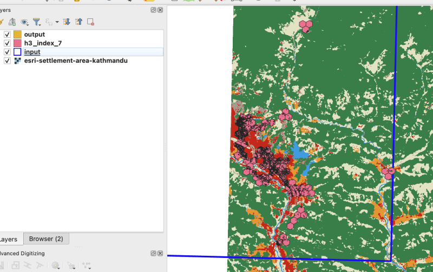Toggle visibility of h3_index_7 layer
This screenshot has width=433, height=272.
(x=7, y=43)
